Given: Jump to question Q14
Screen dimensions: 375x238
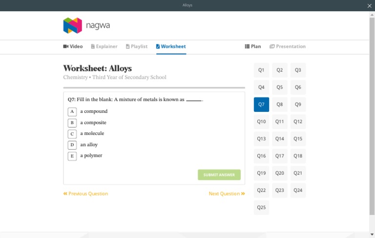Looking at the screenshot, I should (x=280, y=139).
